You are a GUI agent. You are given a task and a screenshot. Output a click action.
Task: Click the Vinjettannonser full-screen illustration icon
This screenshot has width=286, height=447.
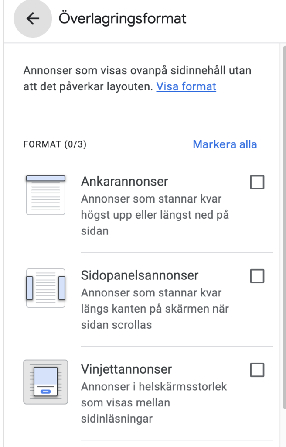click(46, 382)
